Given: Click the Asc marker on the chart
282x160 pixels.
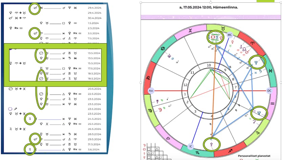Looking at the screenshot, I should coord(151,91).
